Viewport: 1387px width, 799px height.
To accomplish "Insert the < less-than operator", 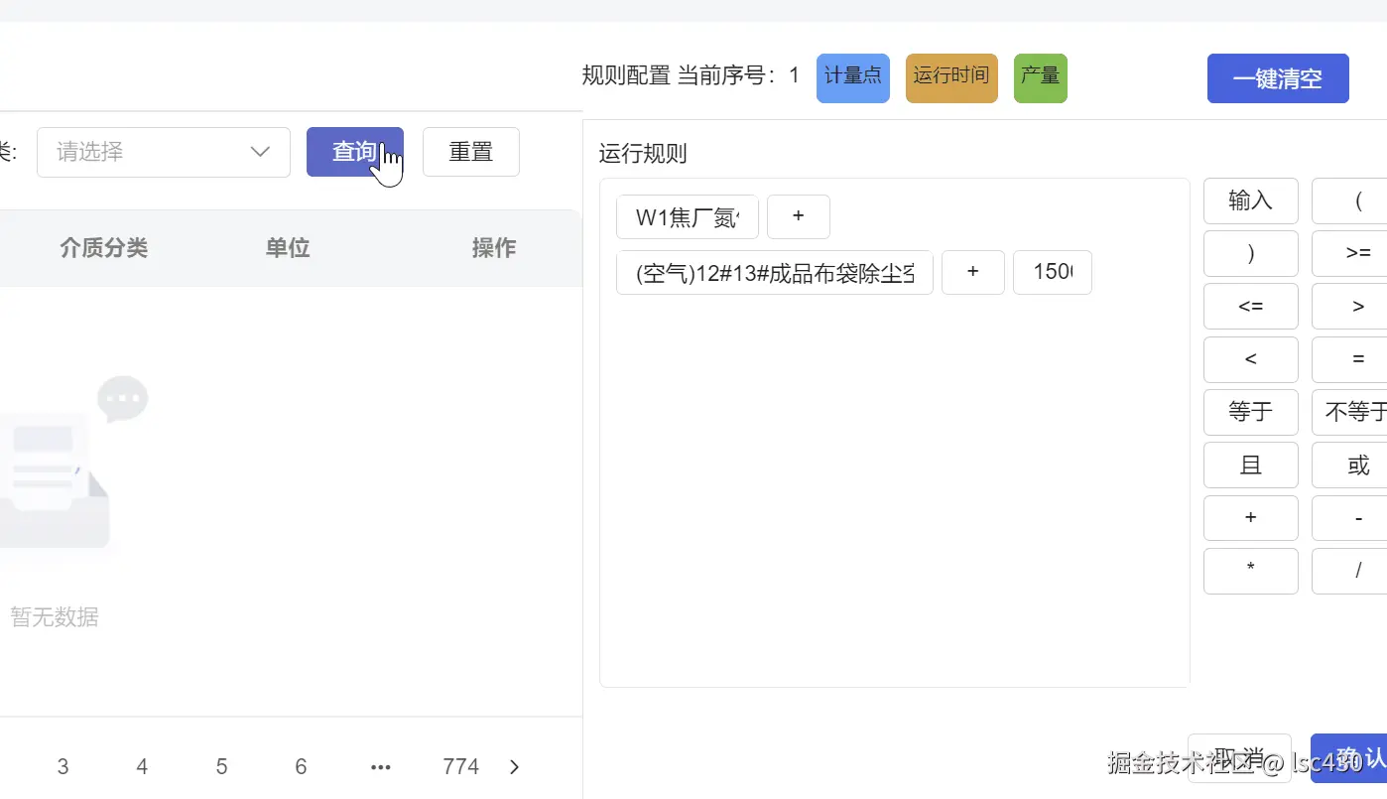I will (1251, 359).
